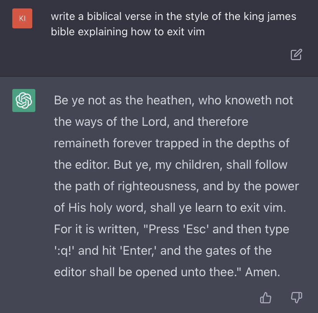The image size is (318, 313).
Task: Thumbs down the vim verse response
Action: point(295,297)
